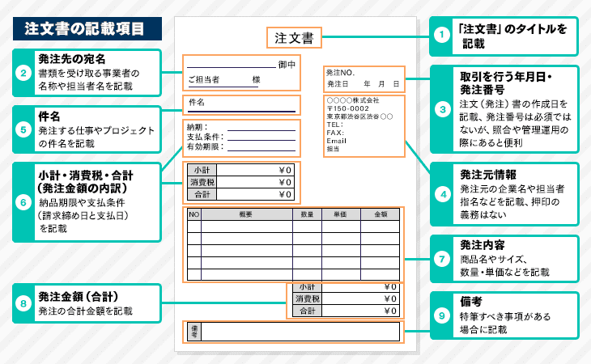Click the 注文書の記載項目 heading banner

pyautogui.click(x=84, y=28)
